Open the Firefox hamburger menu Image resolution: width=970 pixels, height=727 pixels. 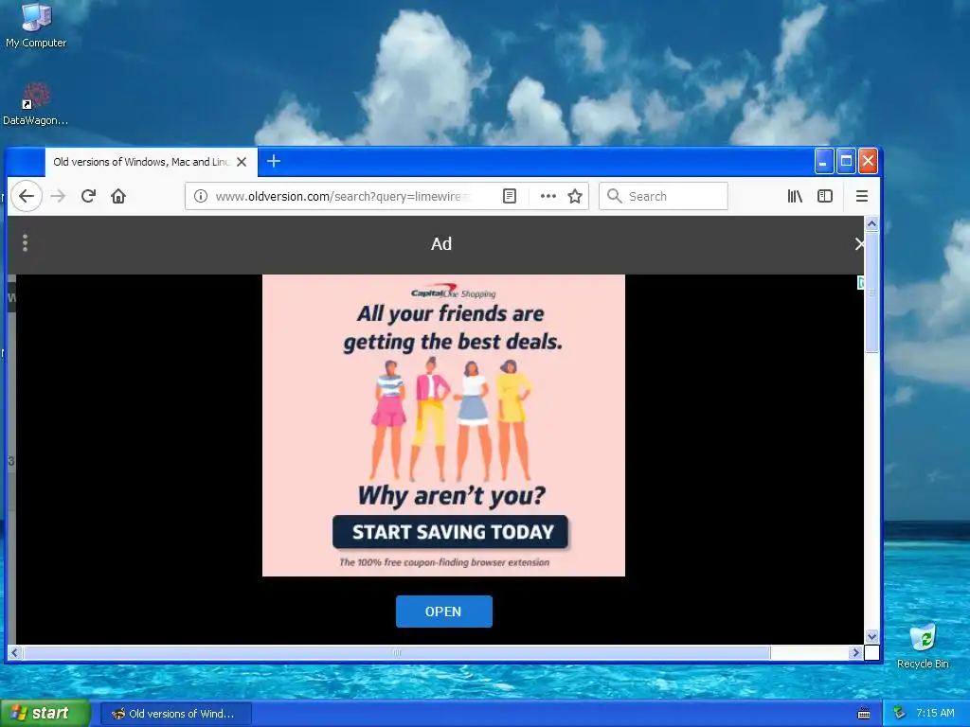point(862,196)
